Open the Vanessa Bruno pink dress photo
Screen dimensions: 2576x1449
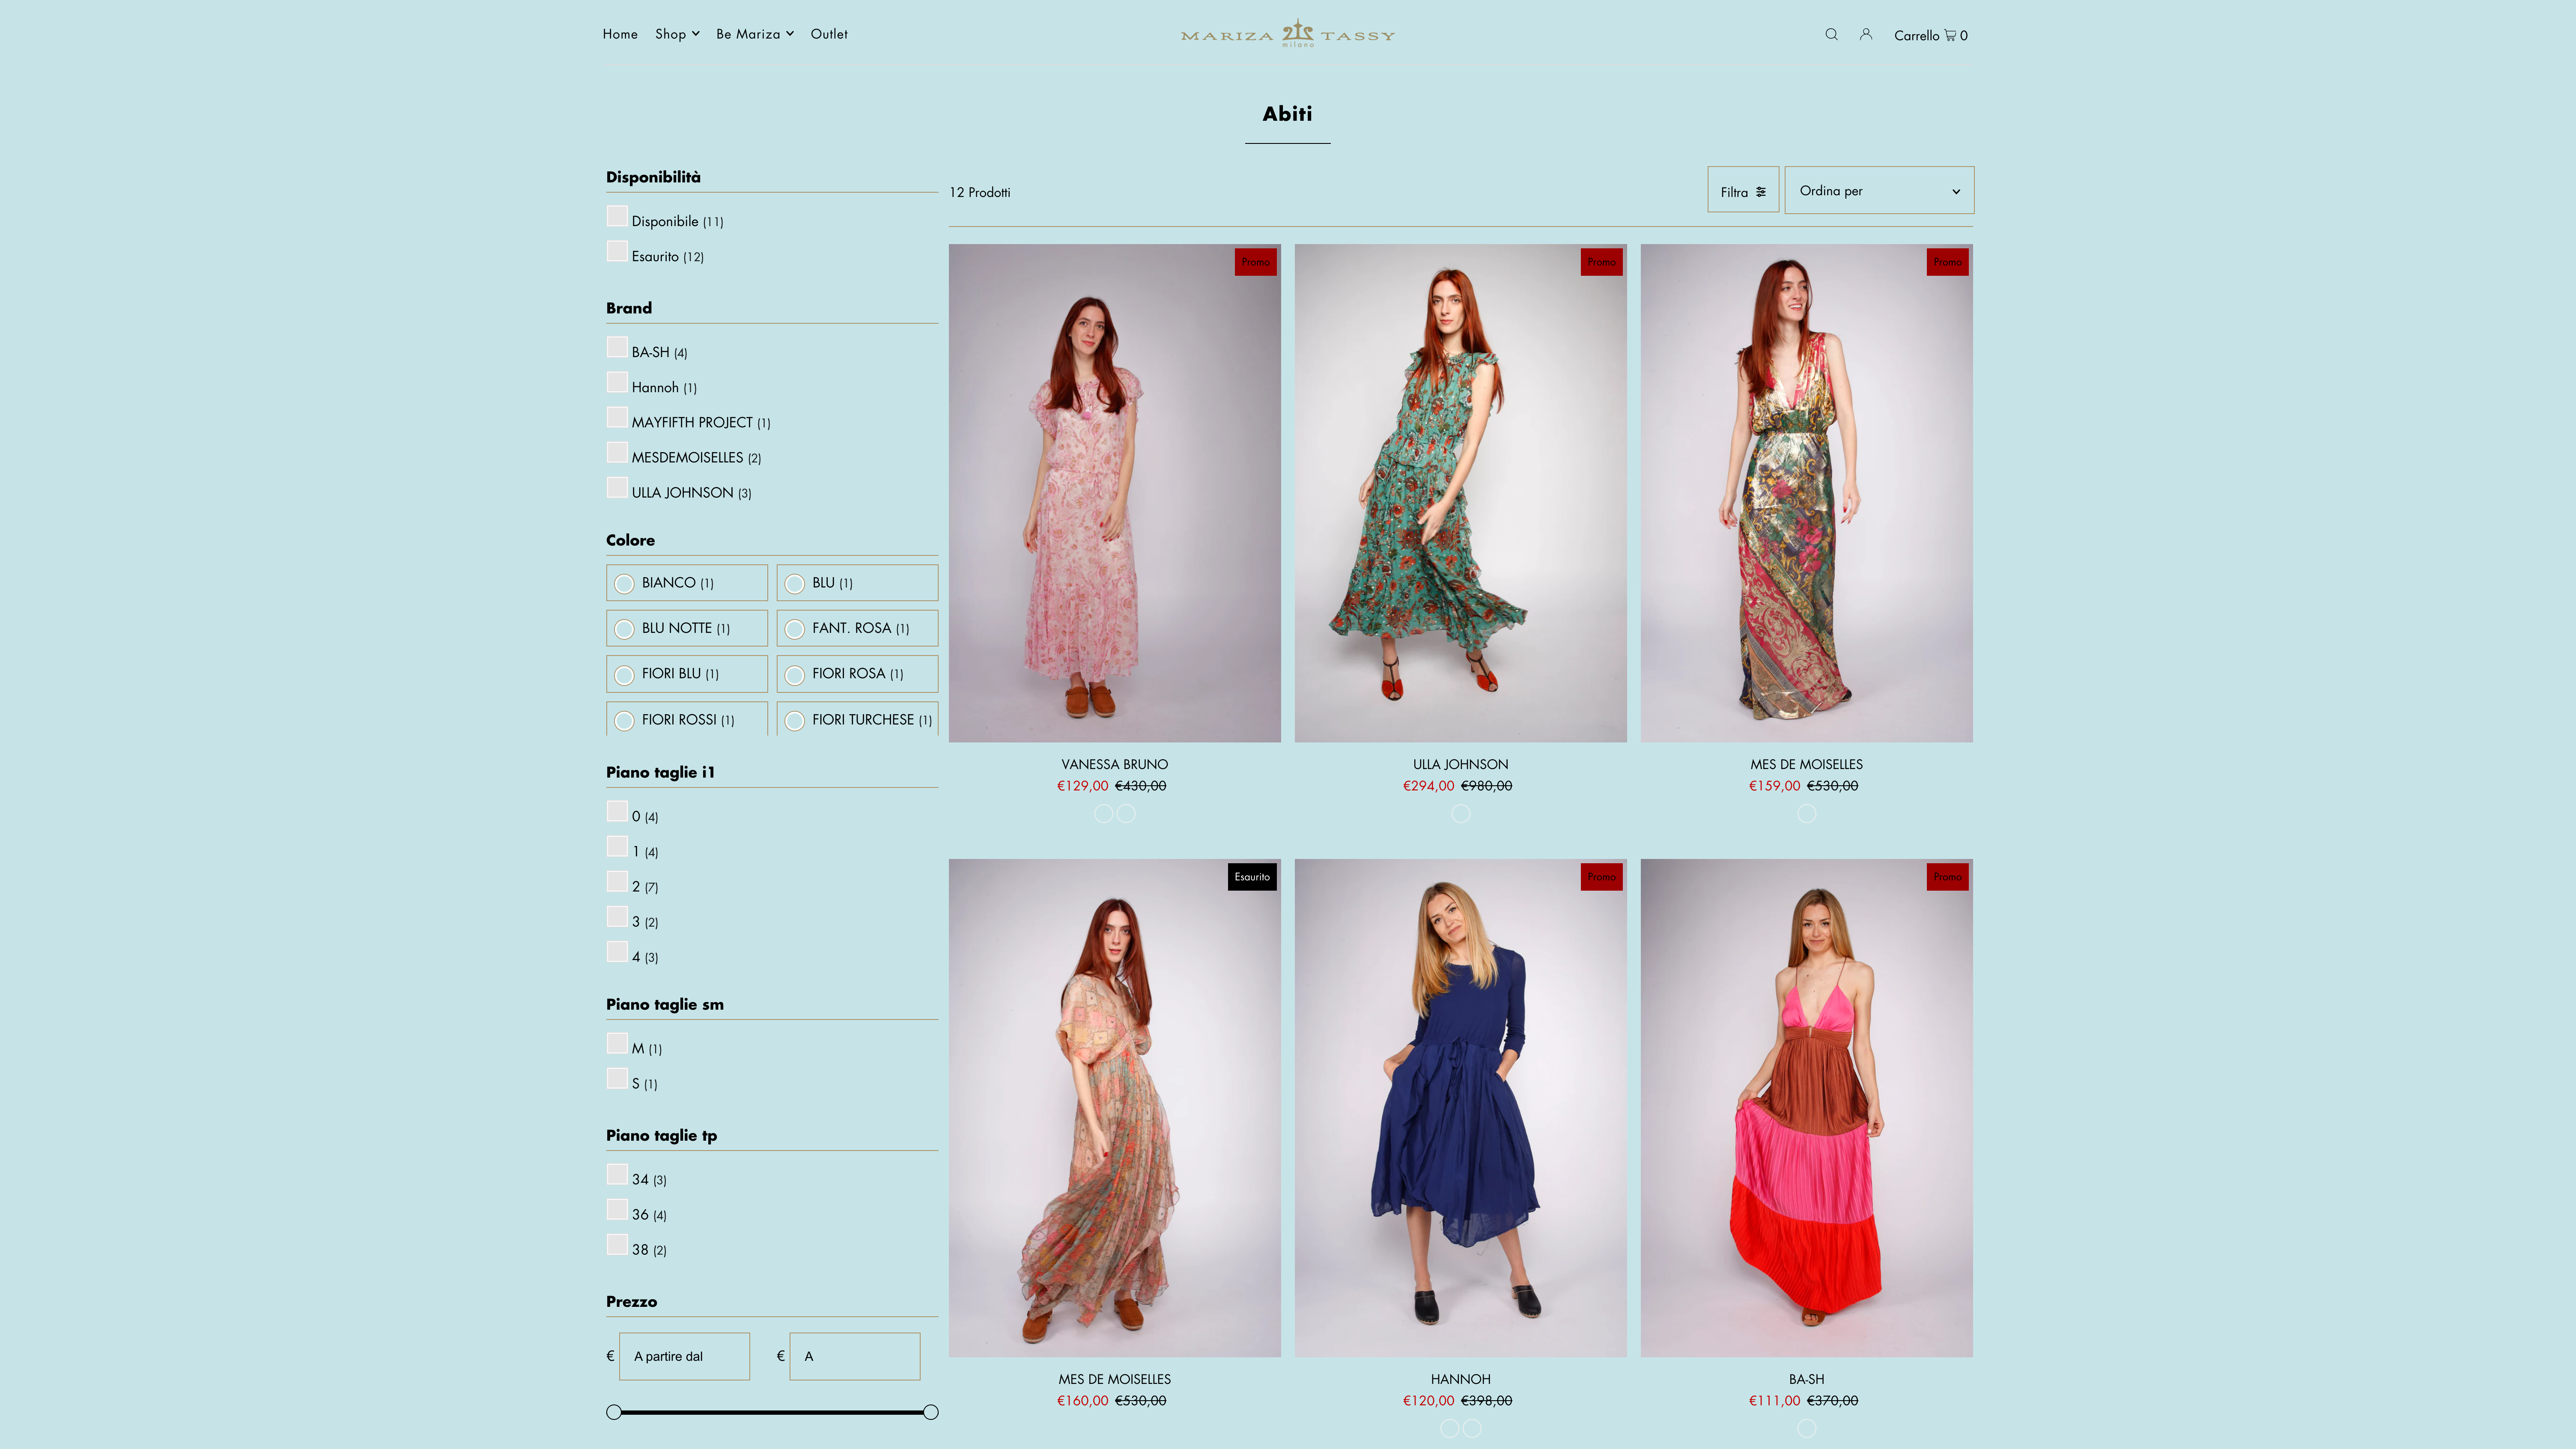tap(1114, 493)
